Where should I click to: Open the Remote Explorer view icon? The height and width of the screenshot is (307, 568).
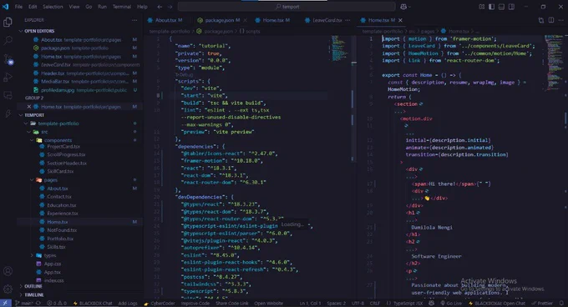point(8,95)
